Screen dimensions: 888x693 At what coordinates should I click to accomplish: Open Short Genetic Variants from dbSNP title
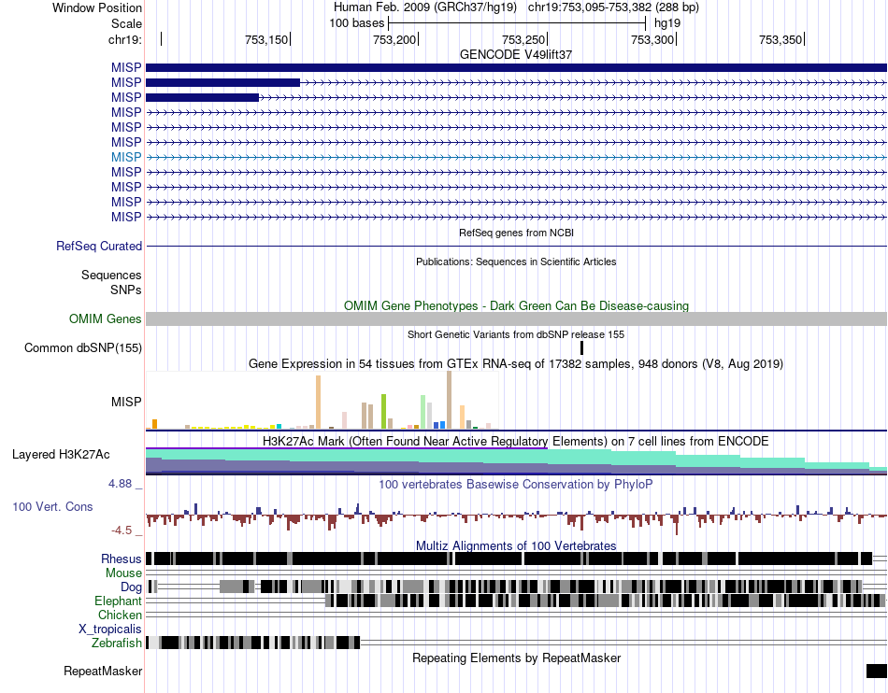(x=516, y=334)
